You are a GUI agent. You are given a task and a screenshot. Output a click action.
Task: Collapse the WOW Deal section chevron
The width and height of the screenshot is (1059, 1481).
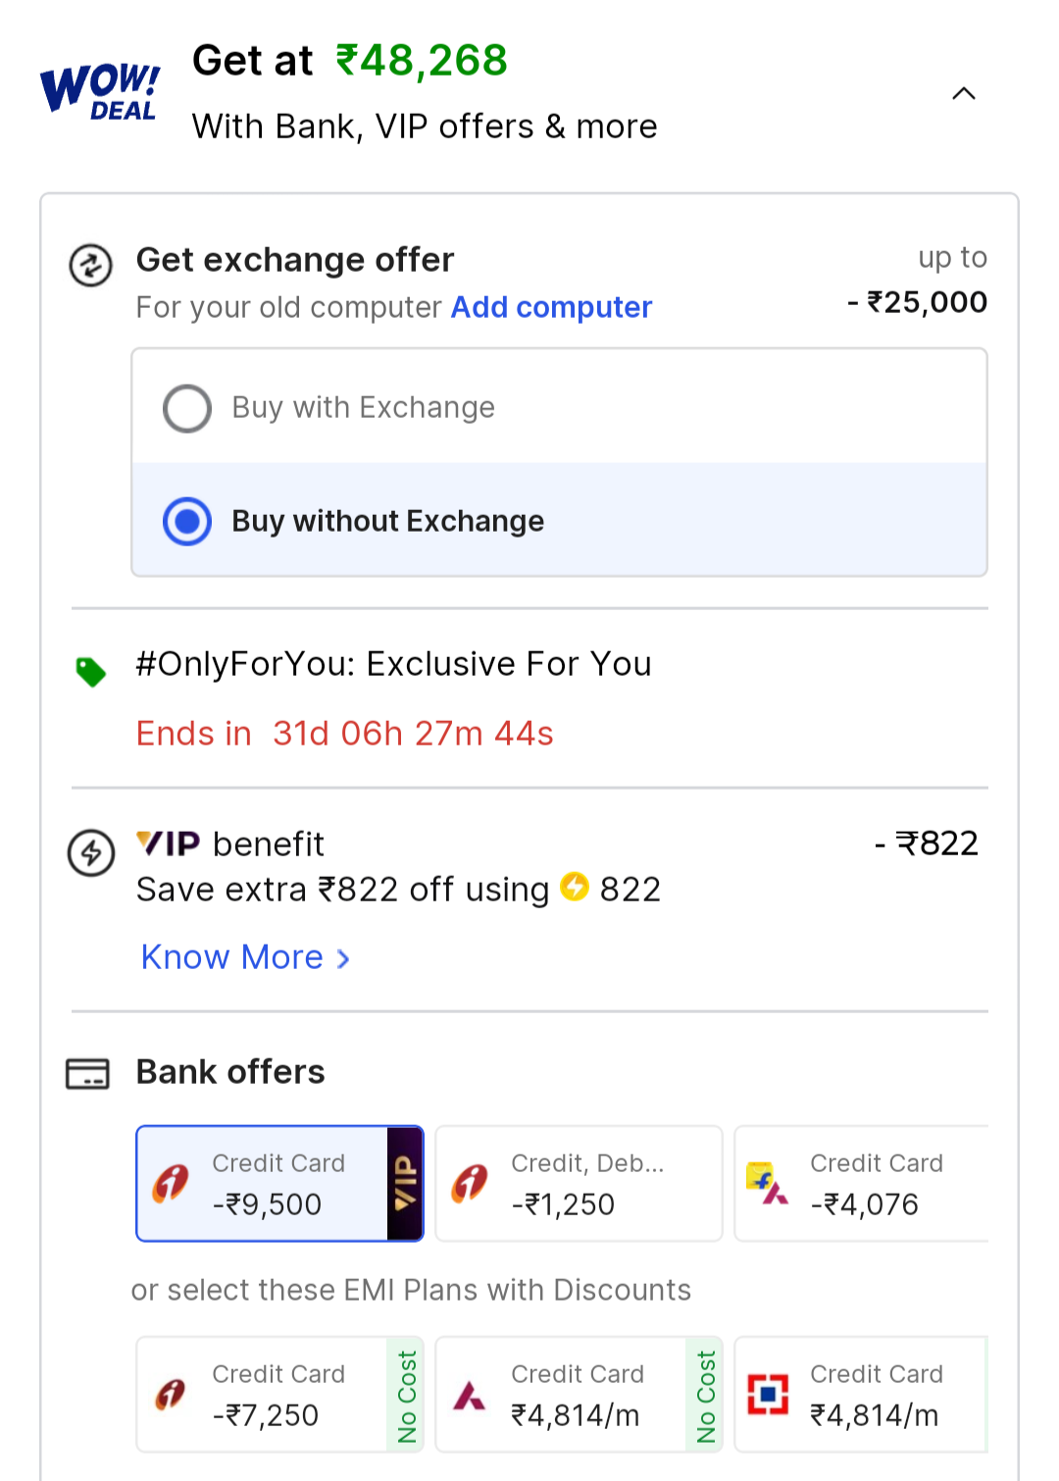coord(964,93)
